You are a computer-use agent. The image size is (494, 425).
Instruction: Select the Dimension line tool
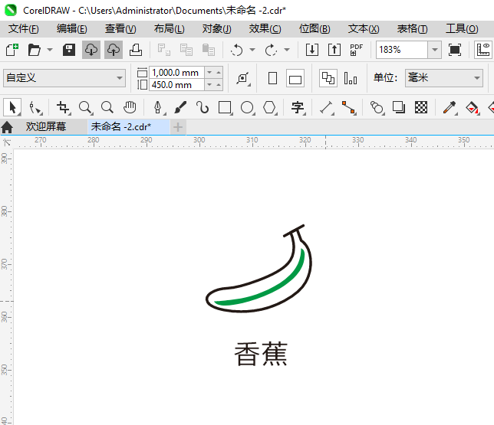click(x=327, y=107)
